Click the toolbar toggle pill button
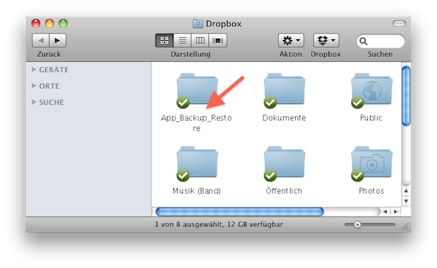Viewport: 437px width, 268px height. 399,24
